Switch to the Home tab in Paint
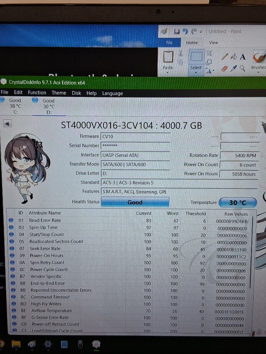Viewport: 266px width, 354px height. 192,43
